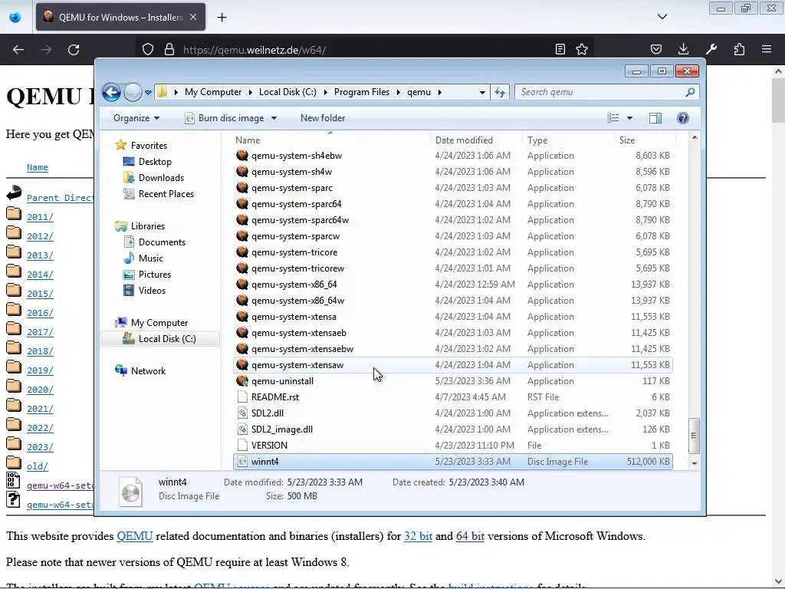
Task: Open Firefox downloads panel
Action: [x=683, y=49]
